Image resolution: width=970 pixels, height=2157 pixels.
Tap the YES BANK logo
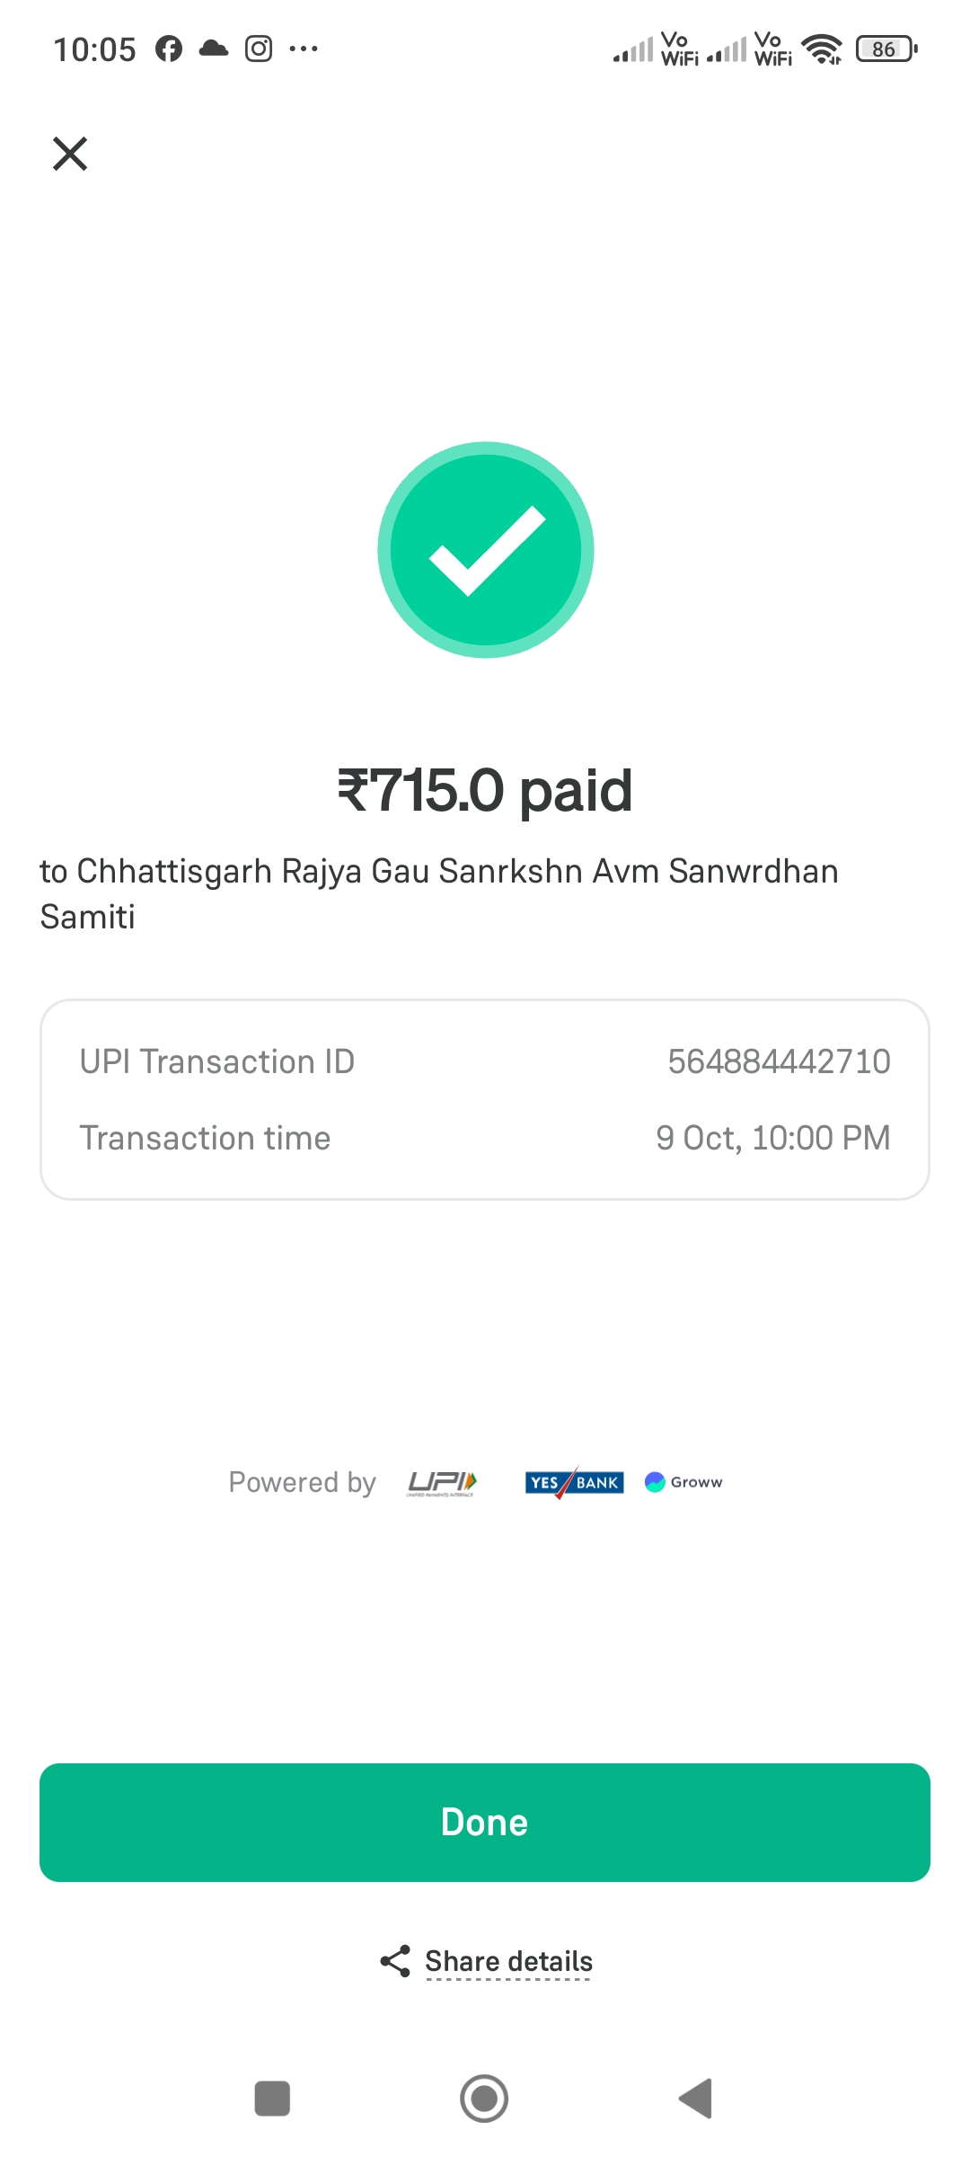pos(574,1482)
